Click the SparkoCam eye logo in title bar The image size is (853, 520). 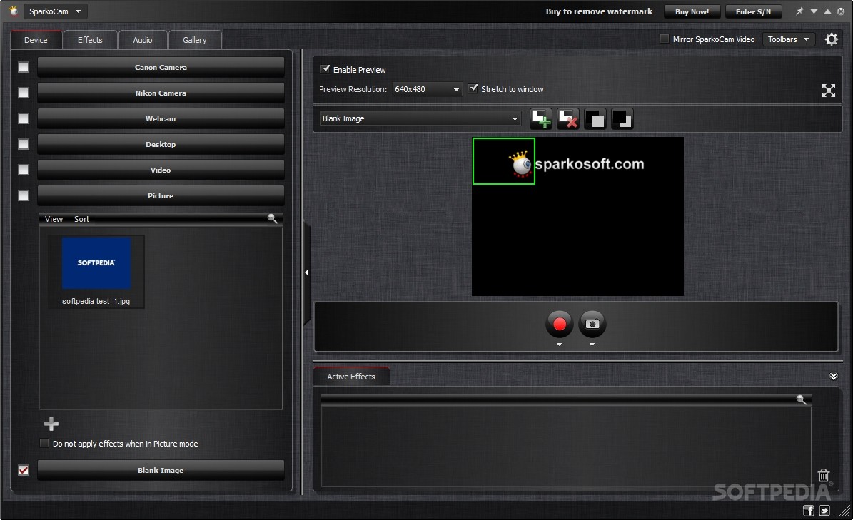(x=13, y=11)
